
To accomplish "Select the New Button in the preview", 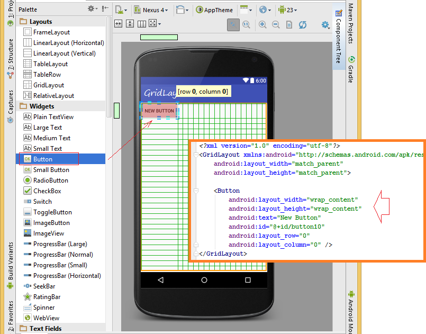I will (x=159, y=110).
